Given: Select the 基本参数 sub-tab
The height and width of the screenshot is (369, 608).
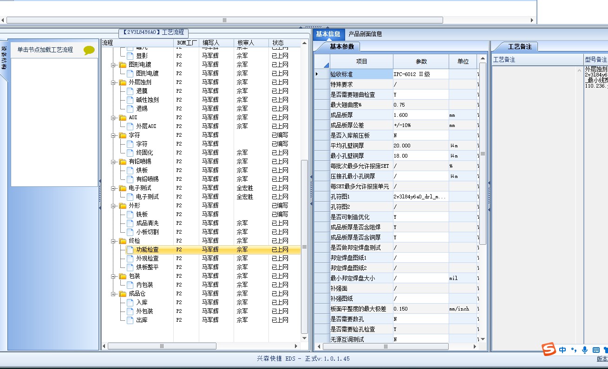Looking at the screenshot, I should tap(341, 46).
